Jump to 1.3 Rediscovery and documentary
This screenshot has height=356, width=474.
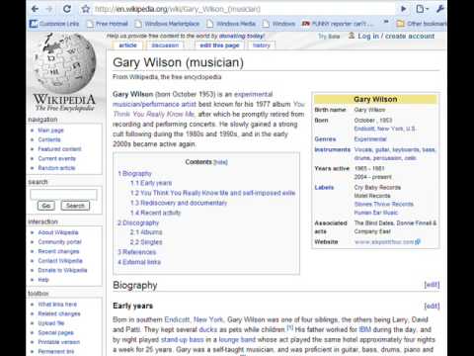[x=179, y=203]
